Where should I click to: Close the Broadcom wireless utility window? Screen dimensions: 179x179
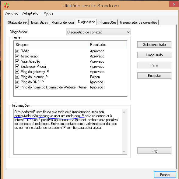tap(174, 4)
